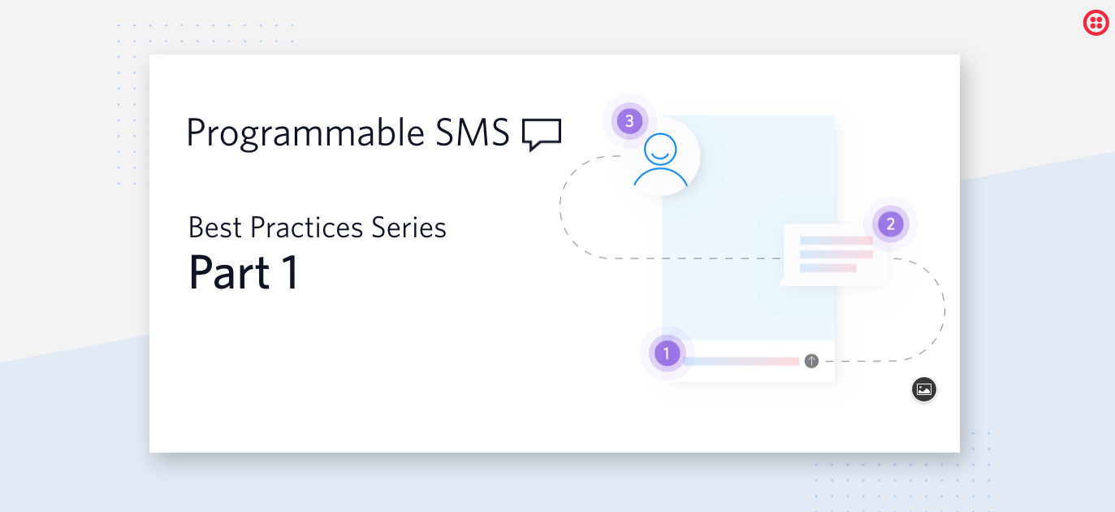Tap the gray send arrow button
Viewport: 1115px width, 512px height.
[x=811, y=361]
